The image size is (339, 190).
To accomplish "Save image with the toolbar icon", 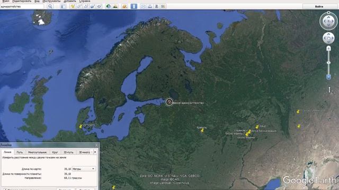I will [x=157, y=6].
